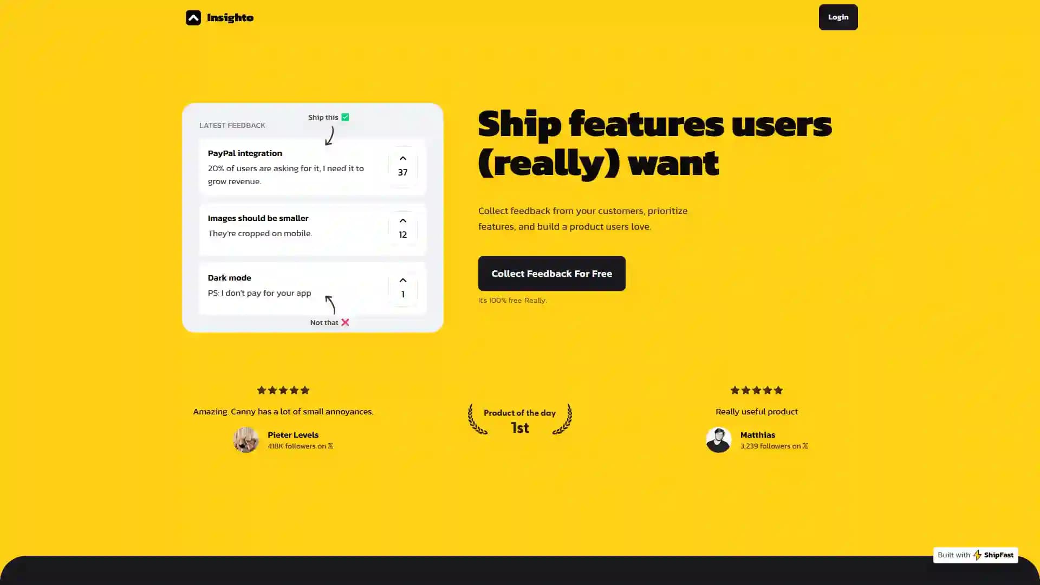Click the Insighto logo icon

(x=192, y=17)
